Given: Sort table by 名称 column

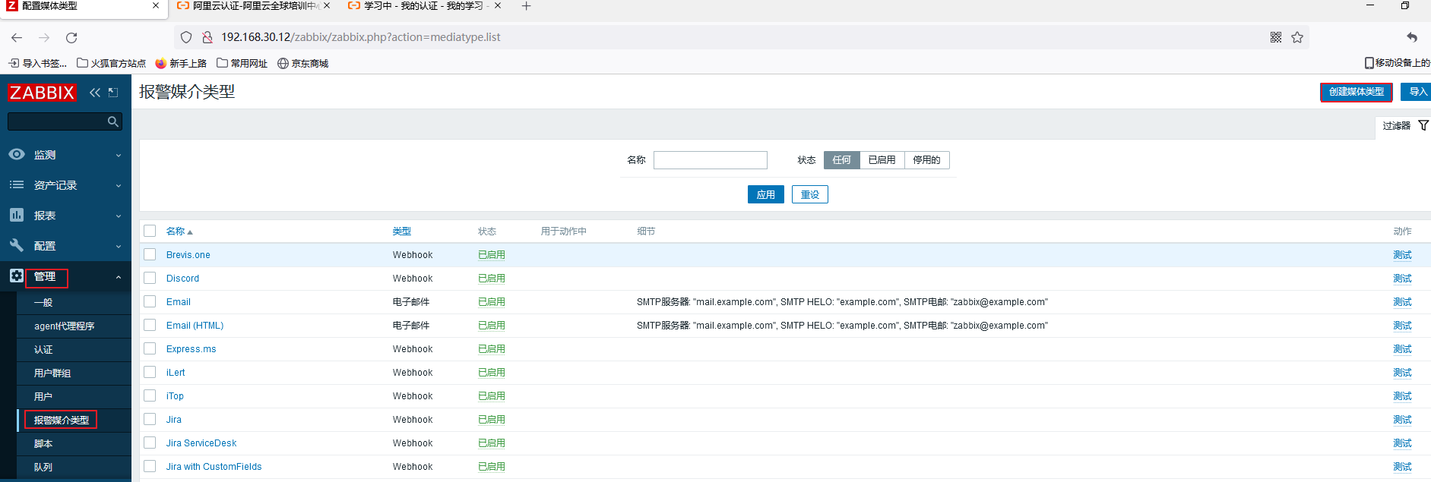Looking at the screenshot, I should click(x=179, y=231).
